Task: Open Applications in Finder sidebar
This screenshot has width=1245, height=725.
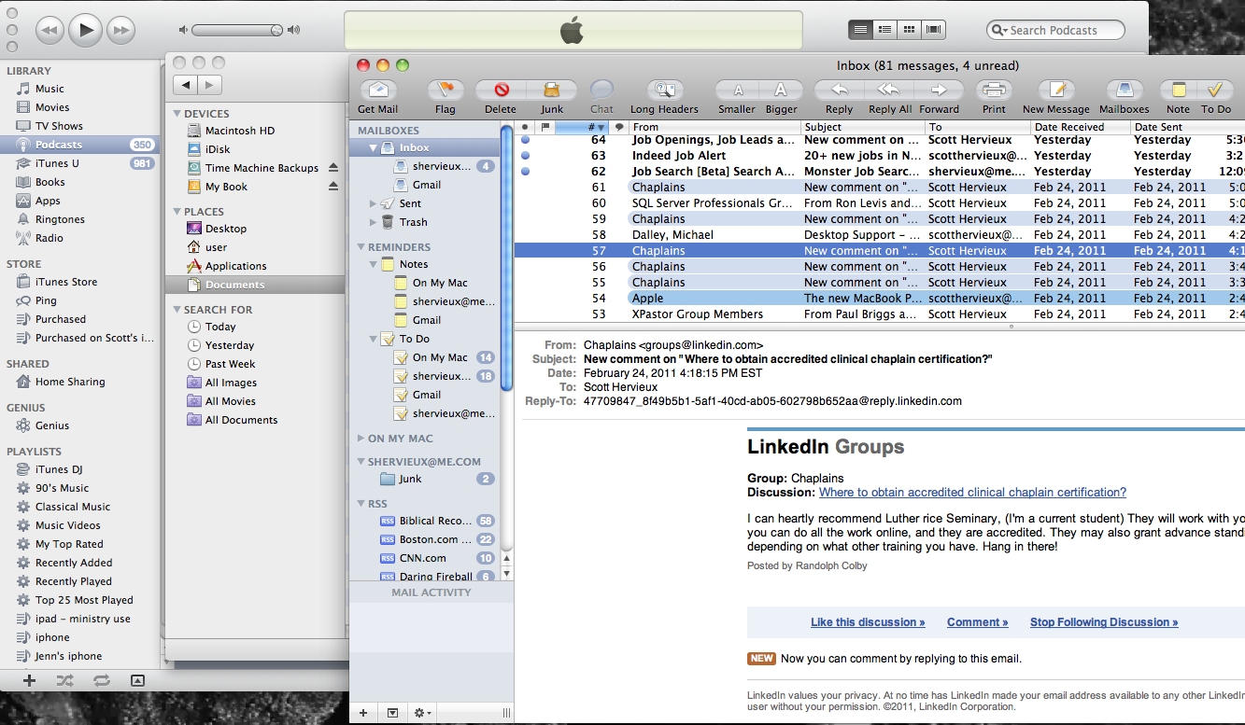Action: [235, 266]
